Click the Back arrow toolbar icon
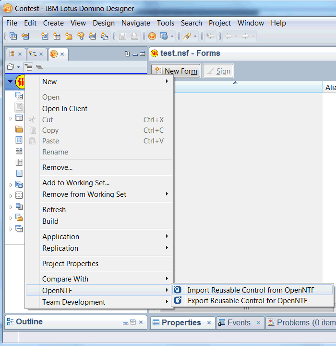Screen dimensions: 336x346 pos(228,36)
